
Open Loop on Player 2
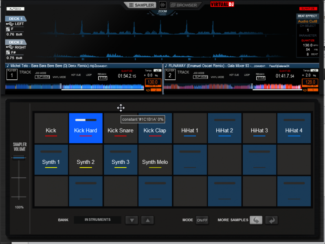pyautogui.click(x=247, y=75)
